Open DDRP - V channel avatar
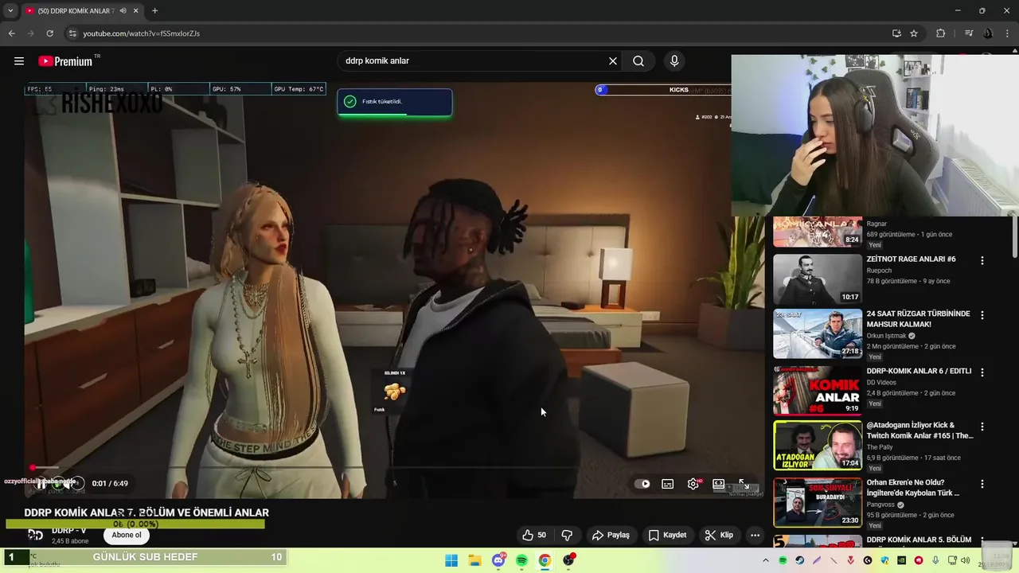Screen dimensions: 1019x573 [x=35, y=535]
